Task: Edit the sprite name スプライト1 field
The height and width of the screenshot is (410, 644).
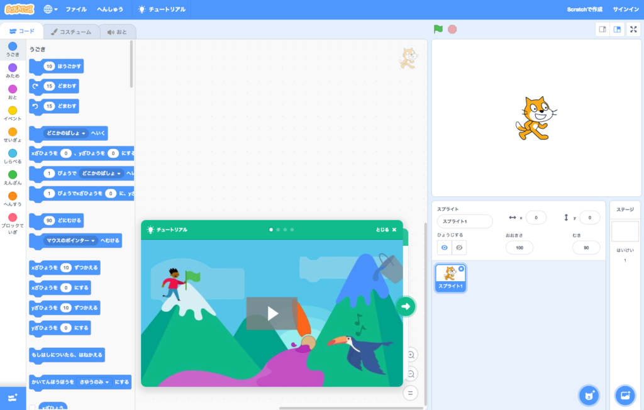Action: pyautogui.click(x=465, y=221)
